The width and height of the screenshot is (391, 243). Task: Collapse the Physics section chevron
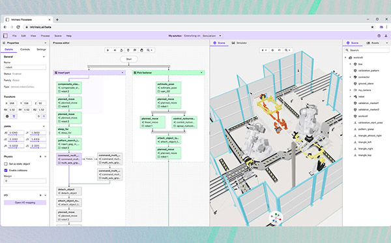(46, 156)
